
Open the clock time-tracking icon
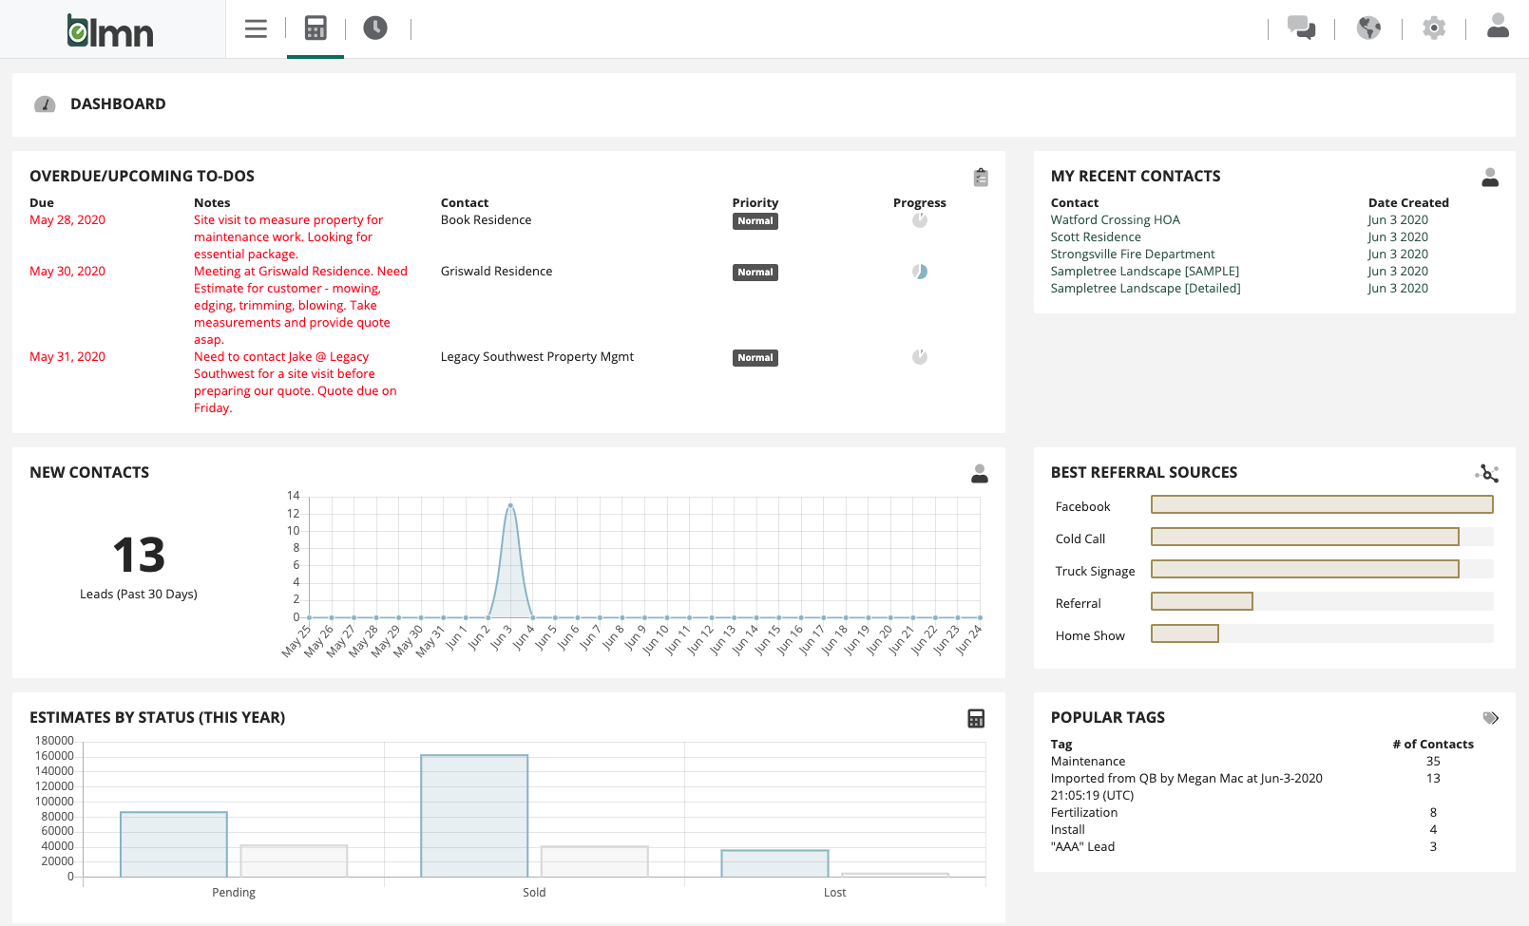tap(375, 28)
